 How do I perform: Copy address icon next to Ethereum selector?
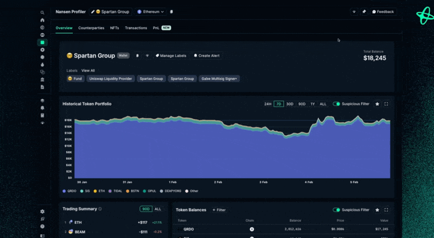(x=171, y=11)
